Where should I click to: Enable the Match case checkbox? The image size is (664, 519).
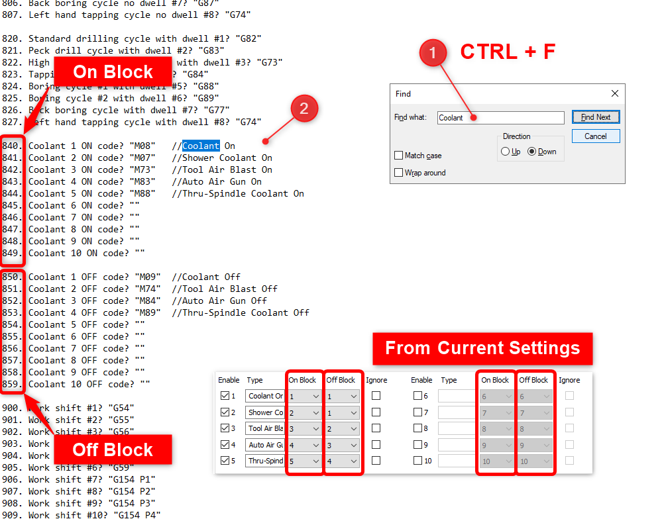click(x=398, y=155)
